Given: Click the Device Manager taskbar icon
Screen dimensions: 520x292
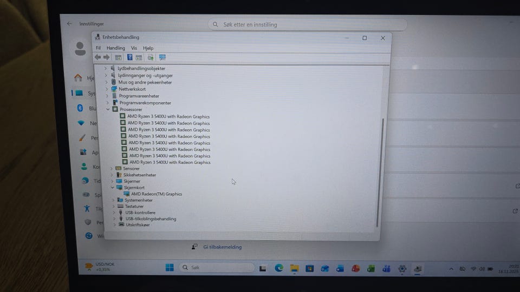Looking at the screenshot, I should point(418,269).
